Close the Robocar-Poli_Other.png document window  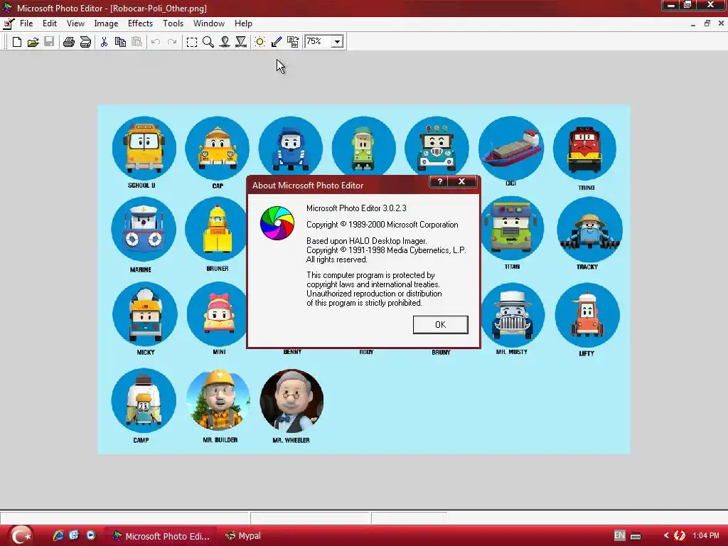tap(722, 23)
